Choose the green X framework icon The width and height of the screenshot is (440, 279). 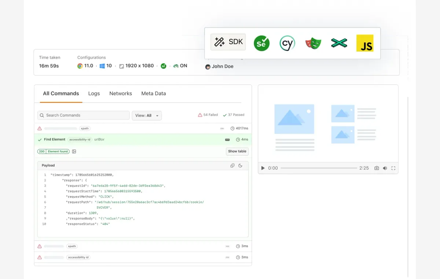pos(339,43)
